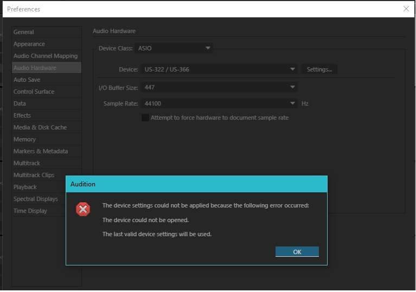Screen dimensions: 416x292
Task: Open Media & Disk Cache preferences
Action: pos(40,127)
